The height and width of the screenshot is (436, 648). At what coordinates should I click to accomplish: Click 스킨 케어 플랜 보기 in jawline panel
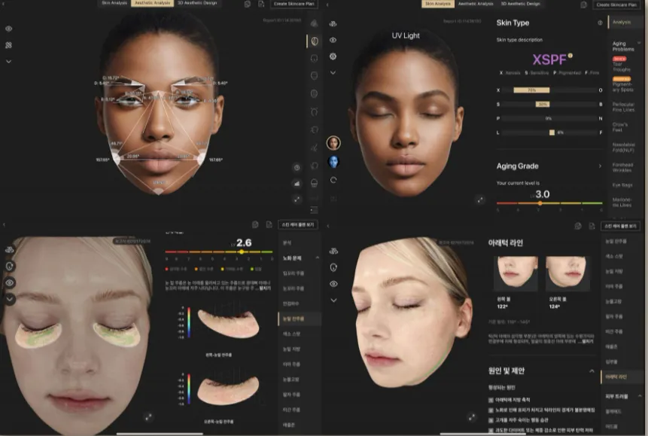click(x=621, y=226)
